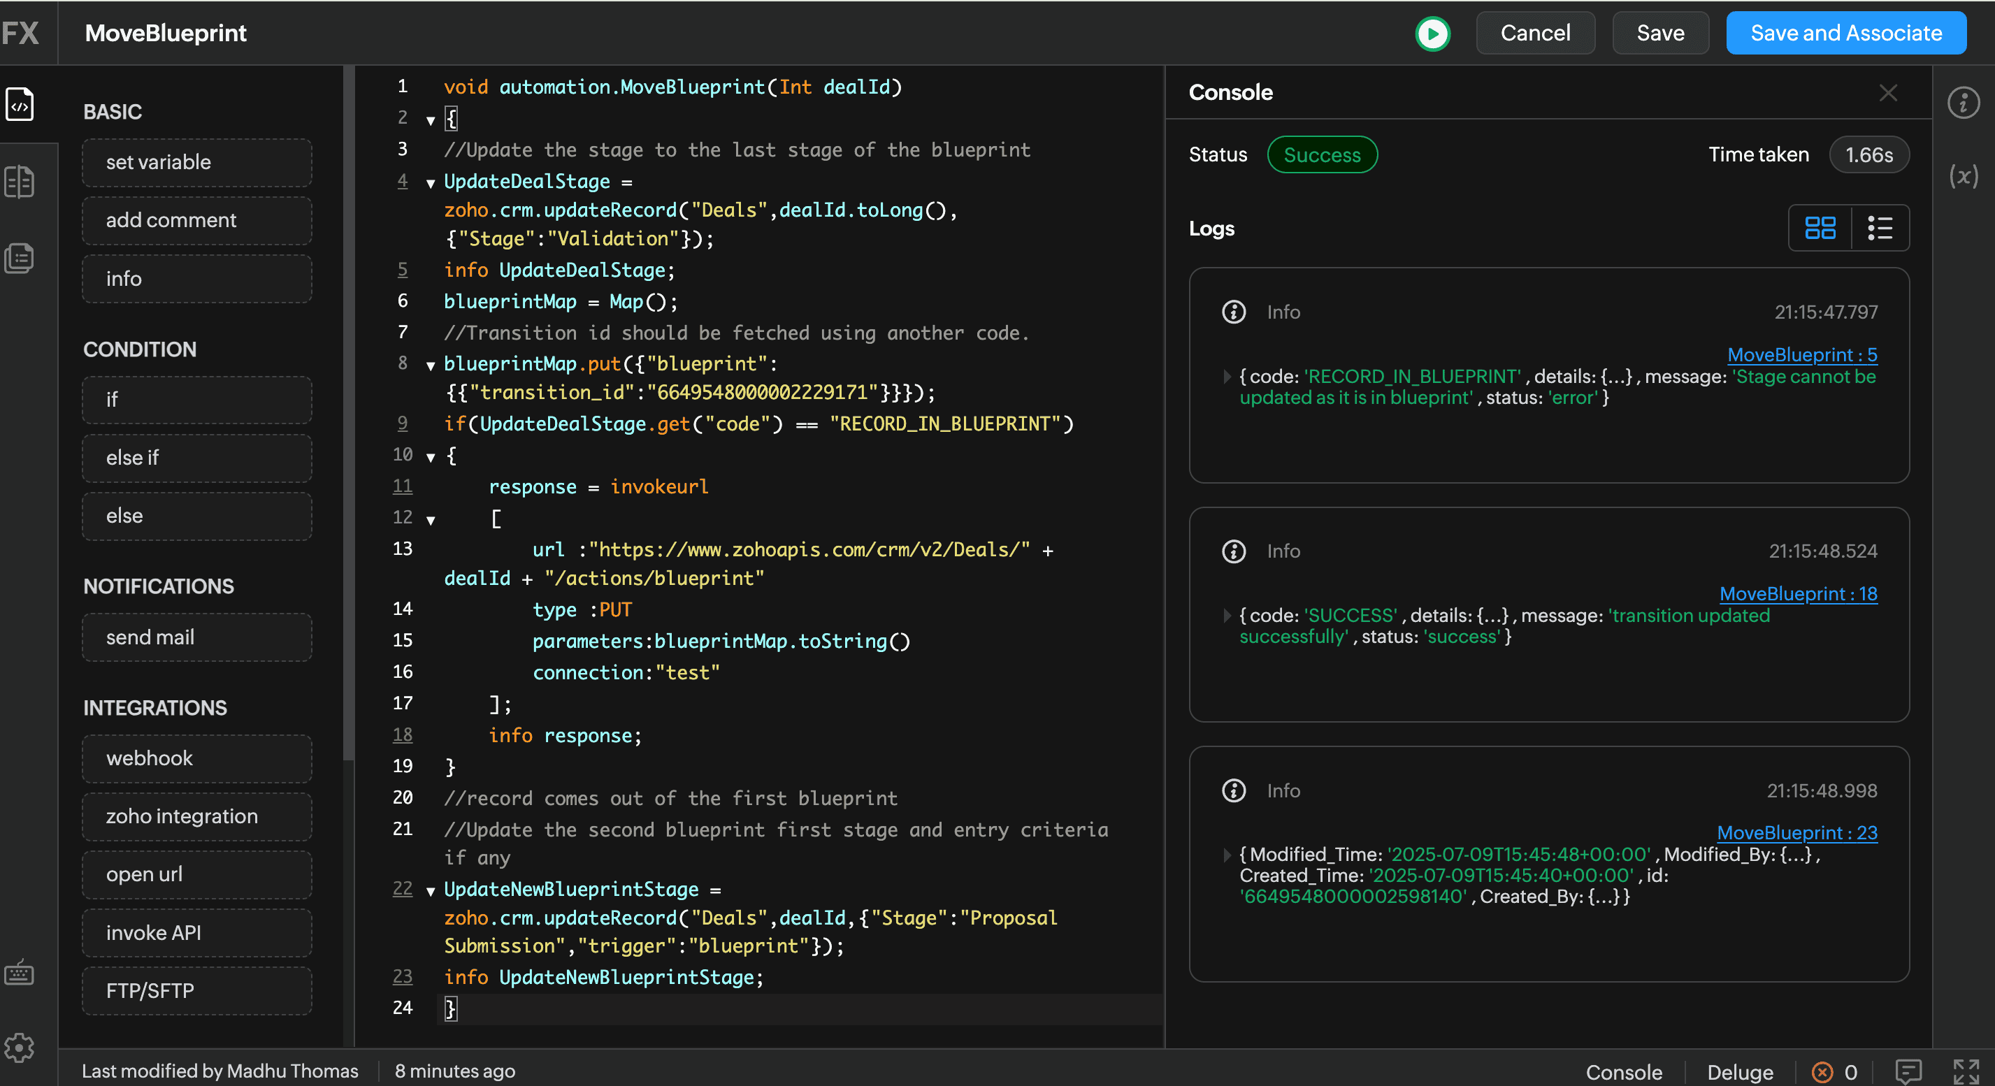Open the code editor sidebar icon
This screenshot has height=1086, width=1995.
(x=20, y=105)
